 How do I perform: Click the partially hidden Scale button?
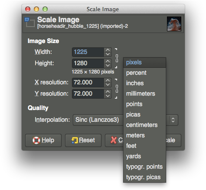(x=173, y=140)
